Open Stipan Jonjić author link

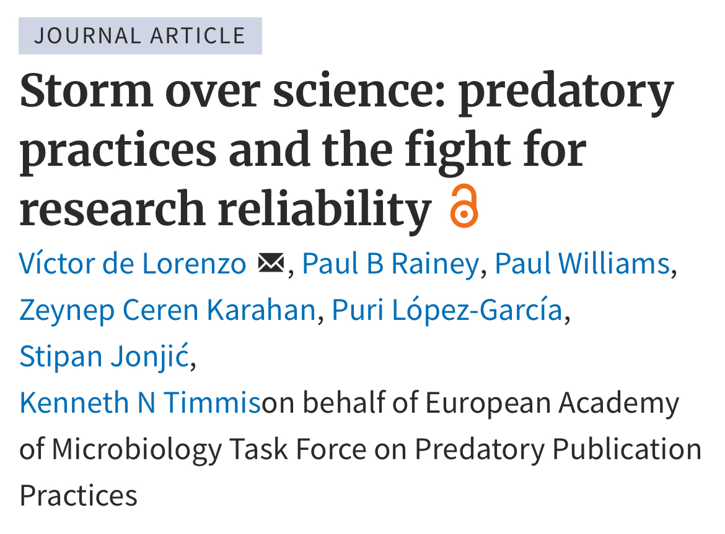tap(104, 356)
